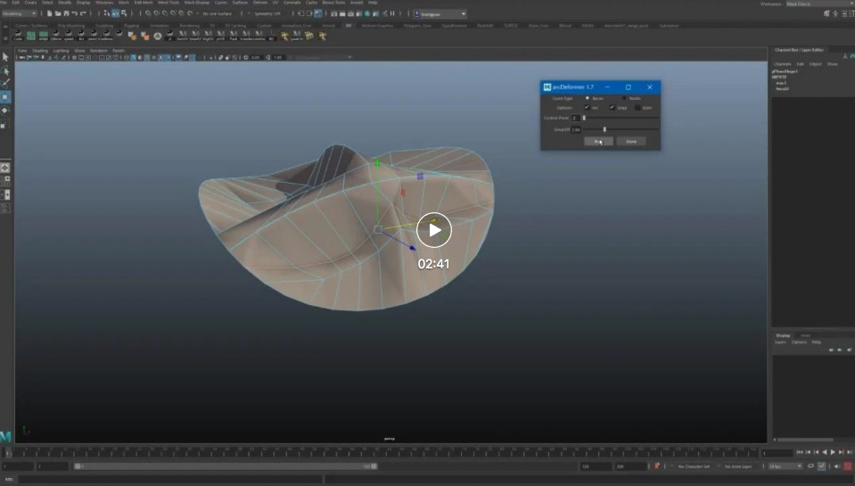The image size is (855, 486).
Task: Select the arrow Select tool in toolbox
Action: click(x=5, y=57)
